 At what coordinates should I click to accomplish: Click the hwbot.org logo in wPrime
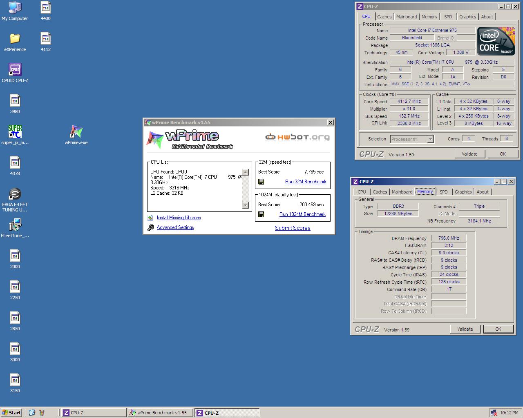click(x=297, y=137)
